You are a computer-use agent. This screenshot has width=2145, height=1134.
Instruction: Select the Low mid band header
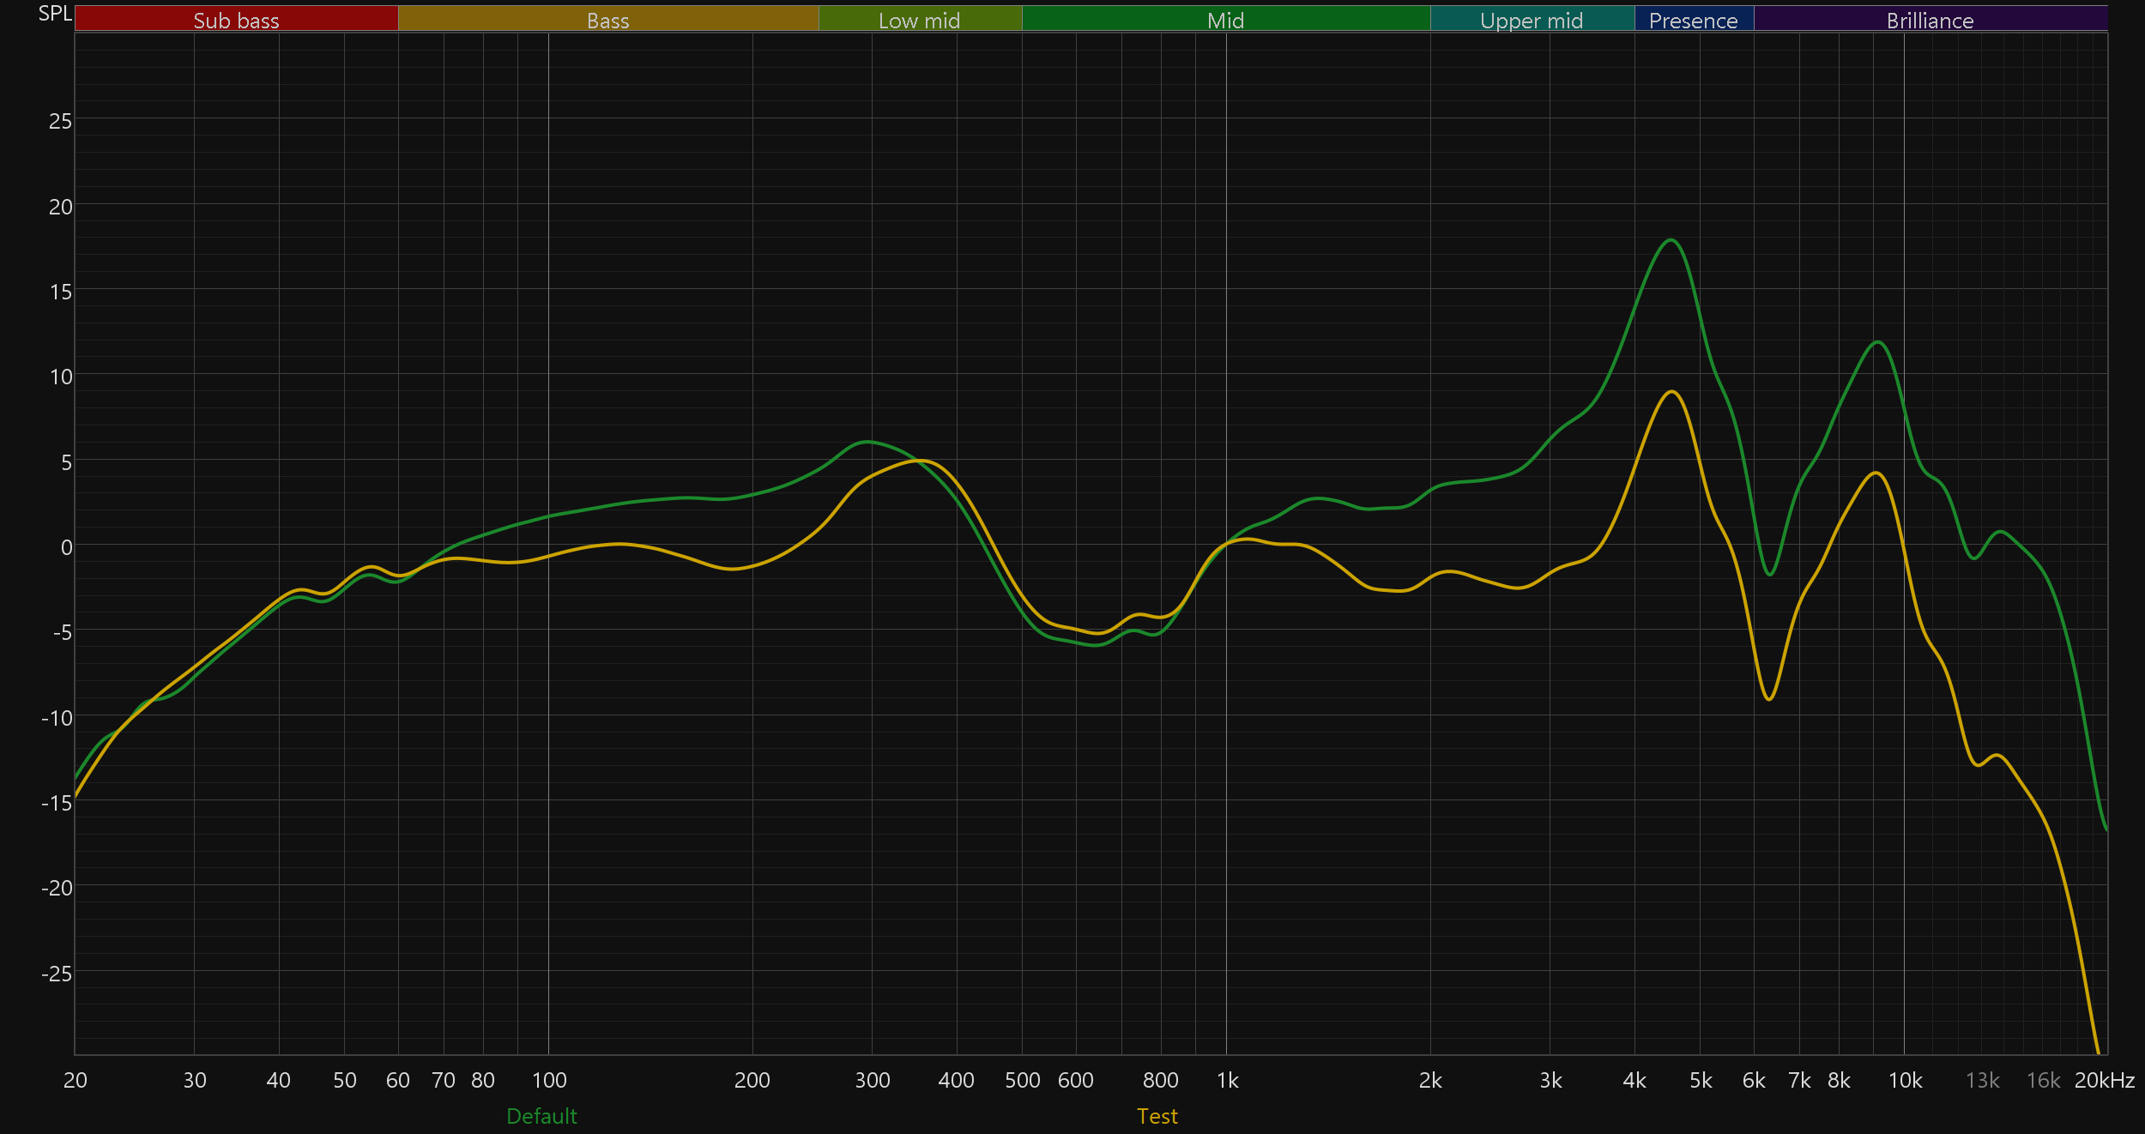[919, 20]
